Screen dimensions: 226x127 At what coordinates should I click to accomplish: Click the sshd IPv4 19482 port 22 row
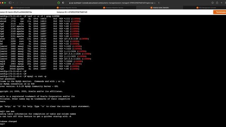(40, 41)
